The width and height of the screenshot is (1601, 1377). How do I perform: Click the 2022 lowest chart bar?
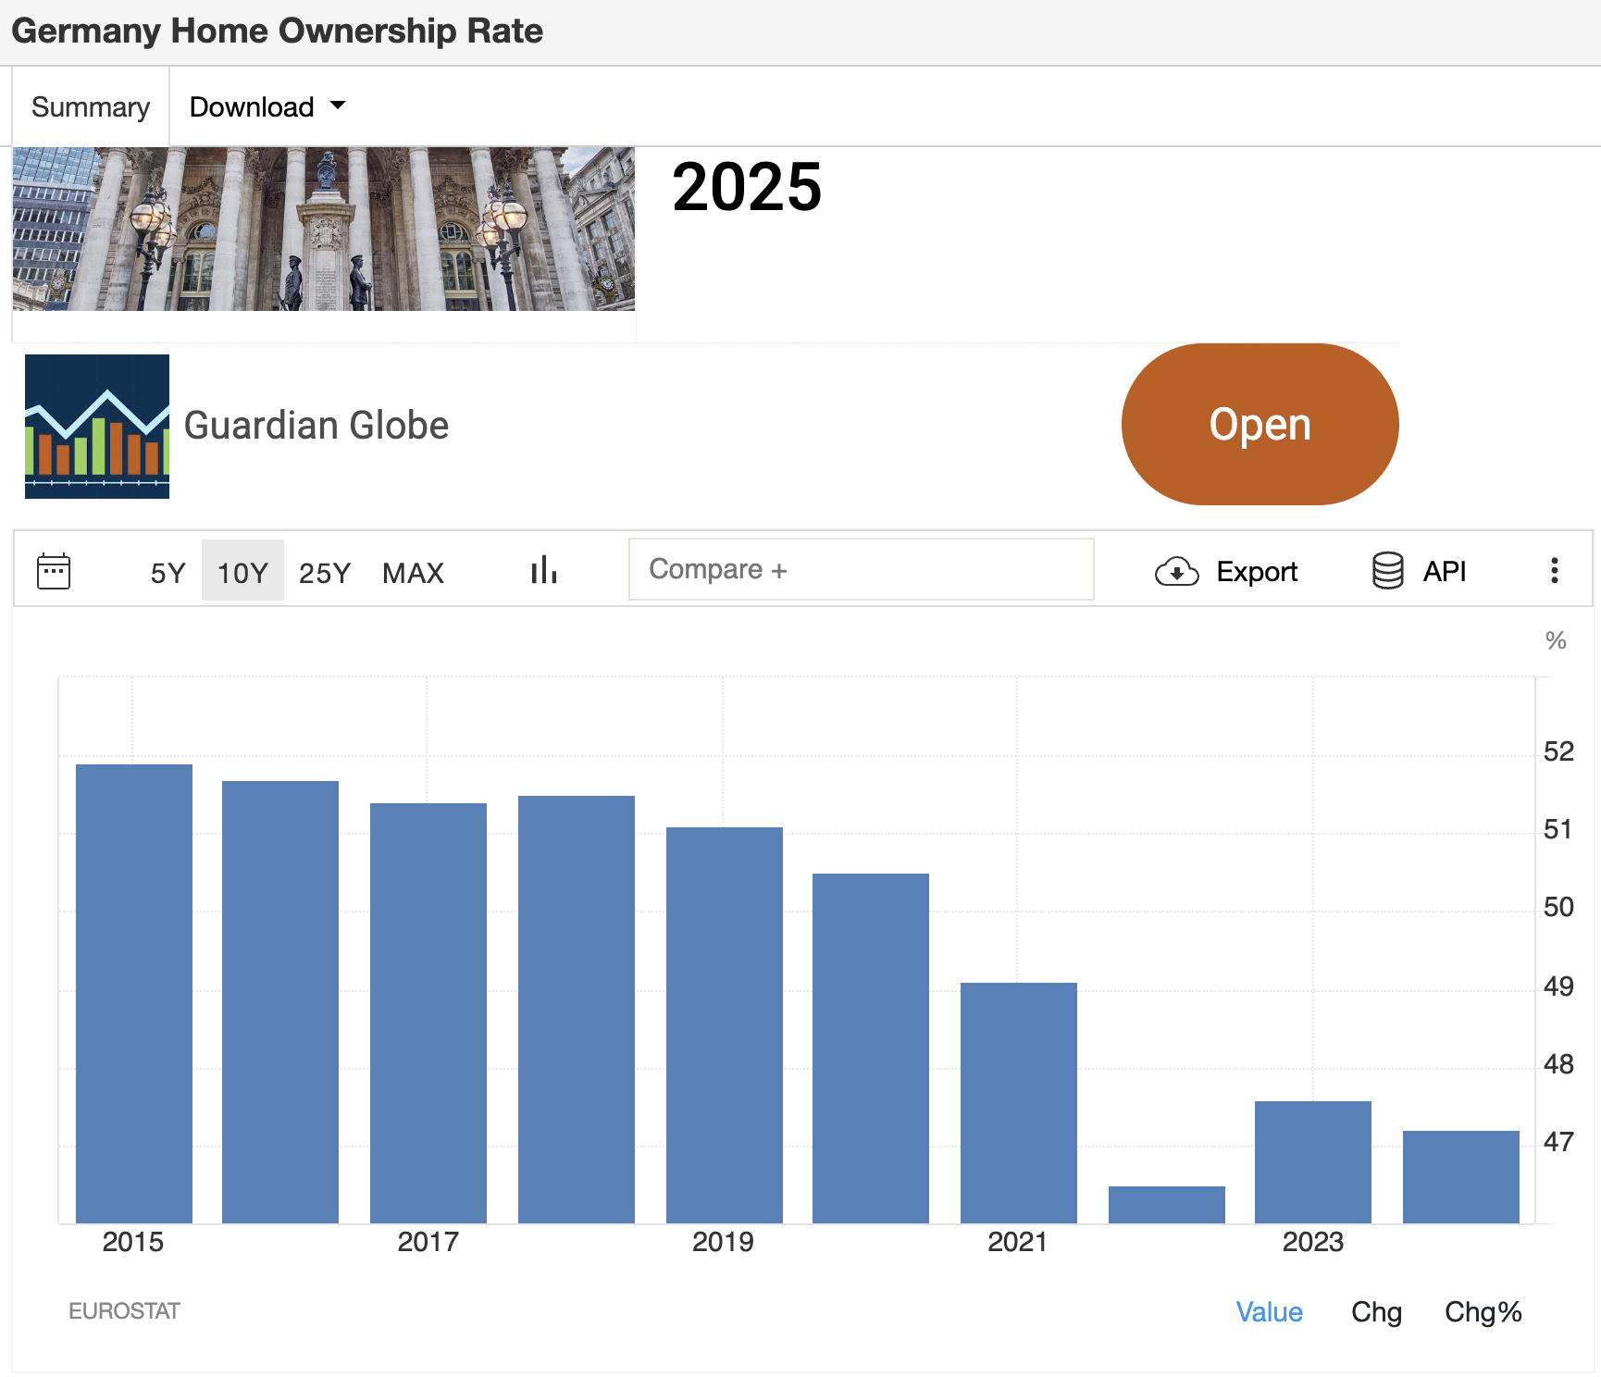[x=1166, y=1204]
